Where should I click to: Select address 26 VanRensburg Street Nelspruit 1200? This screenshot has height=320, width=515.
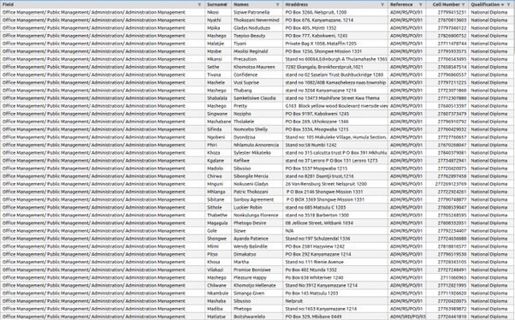[x=335, y=184]
